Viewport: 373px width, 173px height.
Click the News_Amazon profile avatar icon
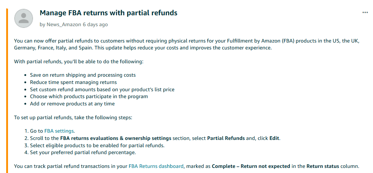(24, 18)
